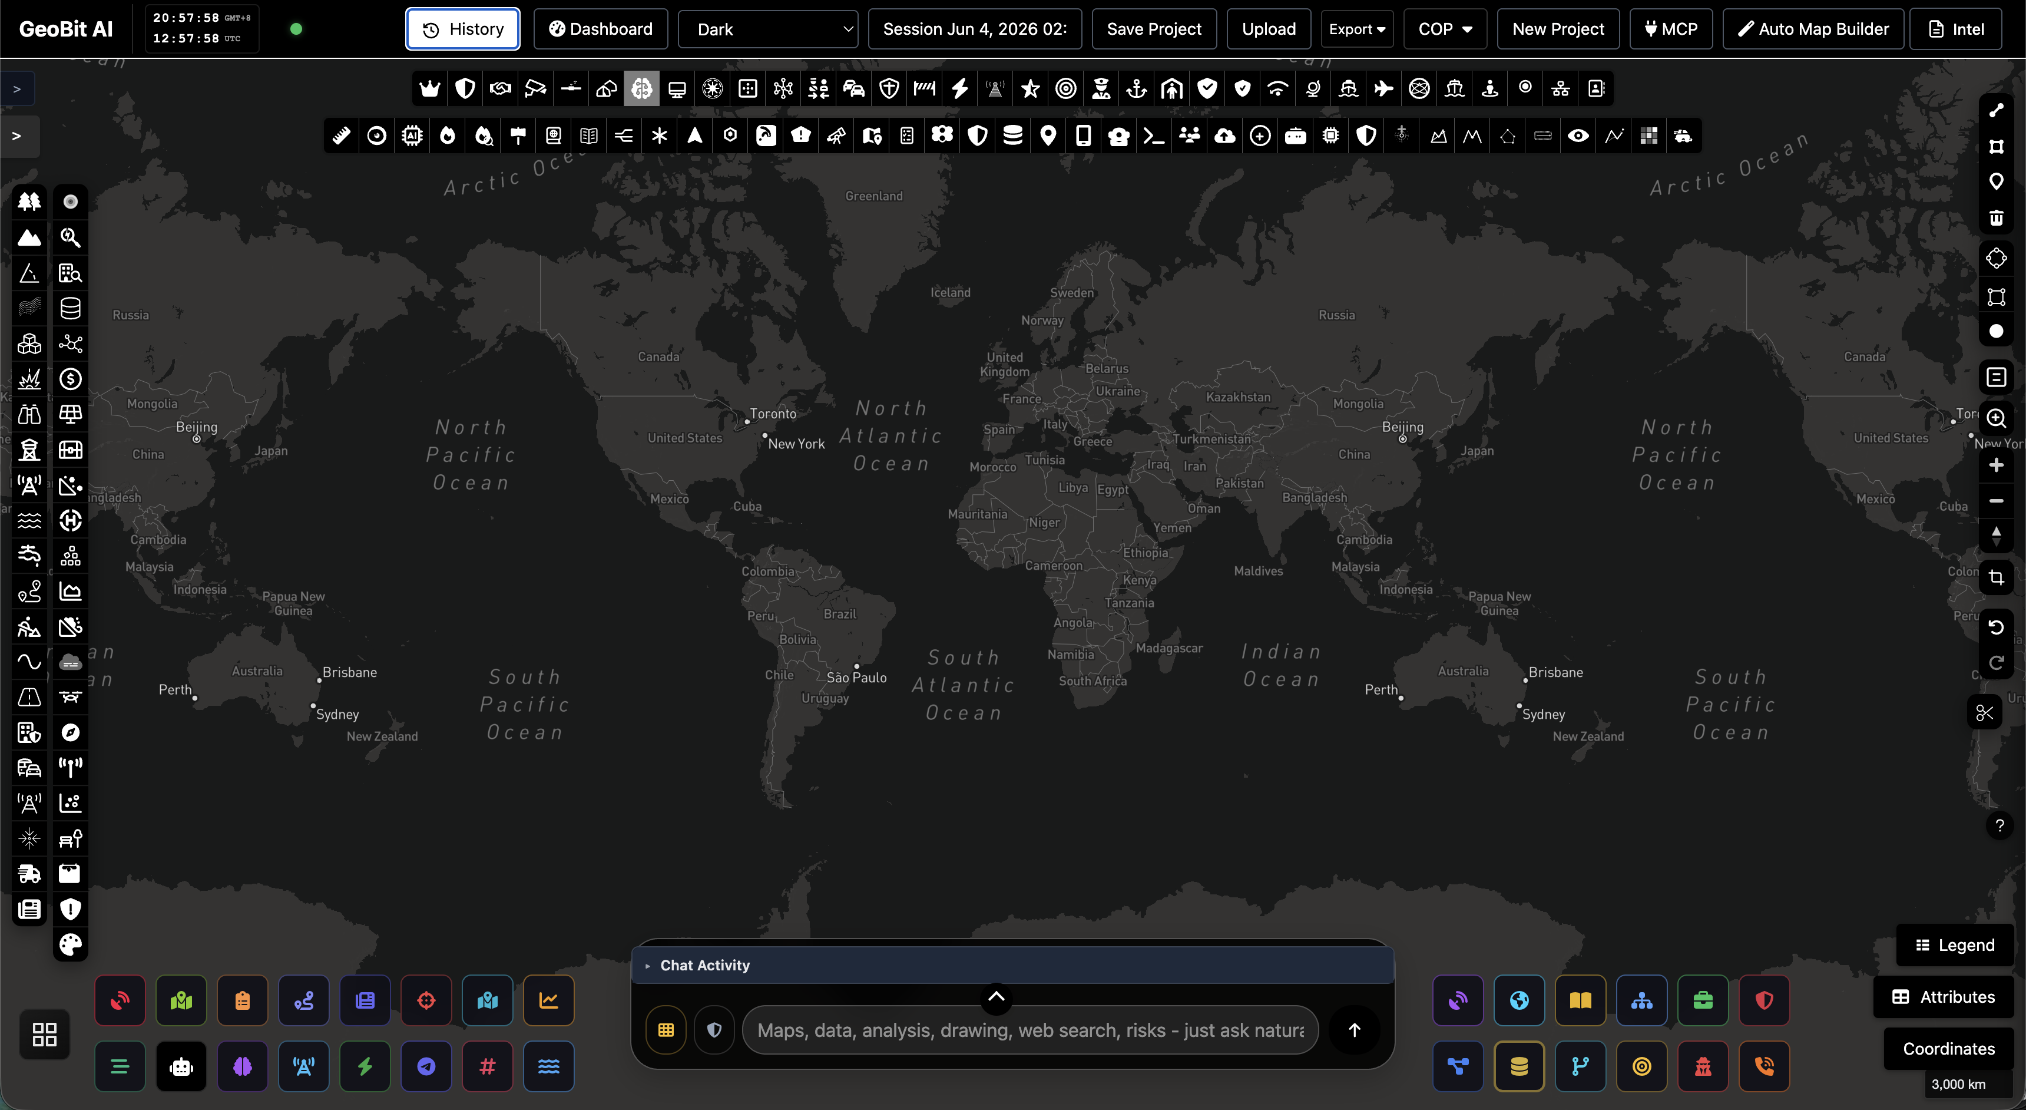Viewport: 2026px width, 1110px height.
Task: Click the white robot icon in bottom dock
Action: point(181,1067)
